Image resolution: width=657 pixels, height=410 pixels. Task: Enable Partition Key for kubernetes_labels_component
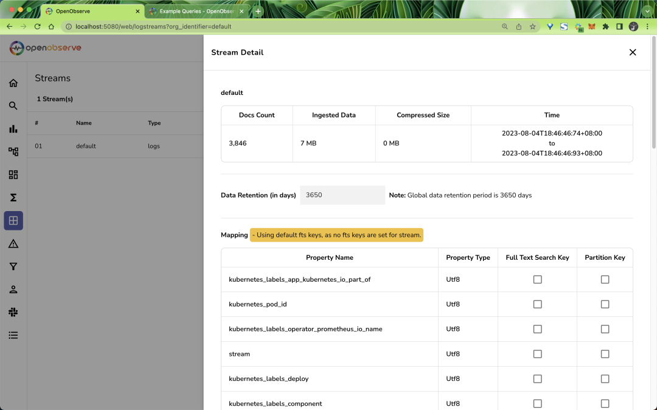605,404
